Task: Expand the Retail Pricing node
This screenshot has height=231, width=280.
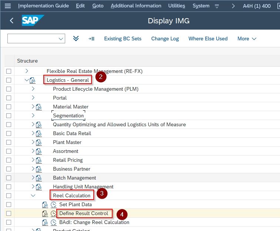Action: tap(33, 160)
